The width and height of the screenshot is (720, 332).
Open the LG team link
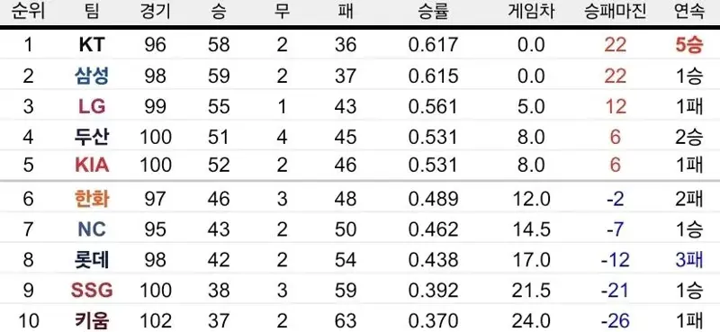(92, 106)
